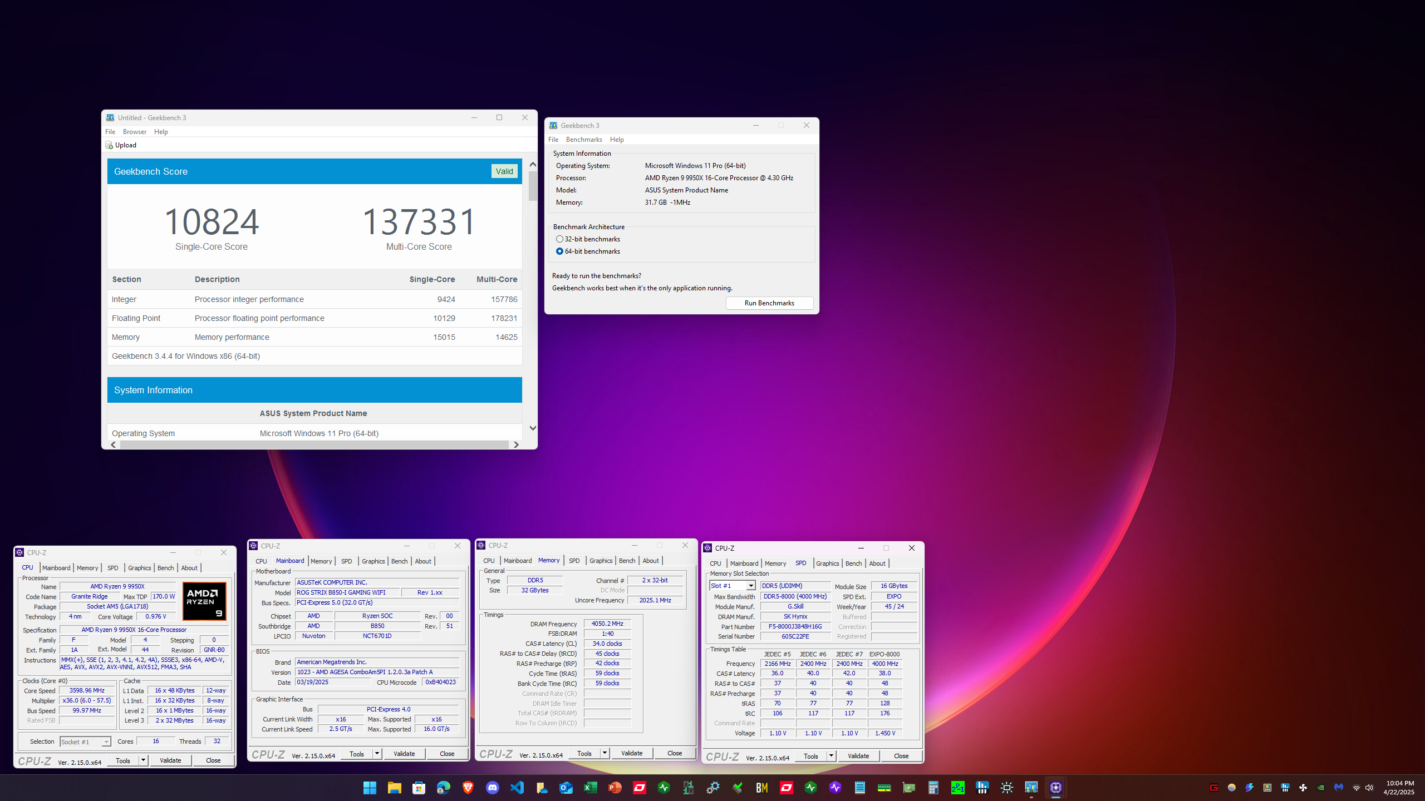Switch to About tab in SPD window
Image resolution: width=1425 pixels, height=801 pixels.
(877, 563)
